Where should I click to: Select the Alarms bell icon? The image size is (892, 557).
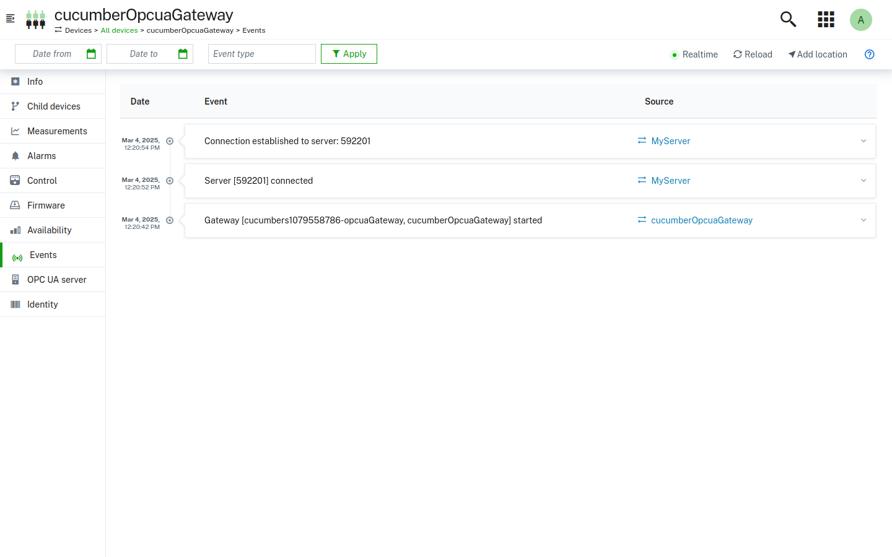(15, 155)
